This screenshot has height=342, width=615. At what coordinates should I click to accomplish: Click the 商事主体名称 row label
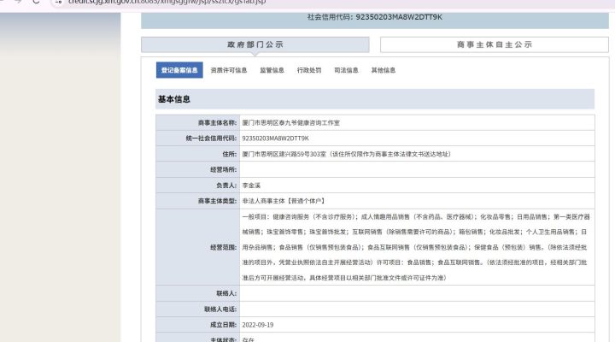217,123
